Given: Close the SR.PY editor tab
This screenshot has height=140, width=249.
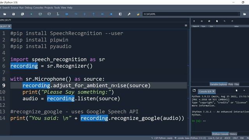Looking at the screenshot, I should [x=9, y=26].
